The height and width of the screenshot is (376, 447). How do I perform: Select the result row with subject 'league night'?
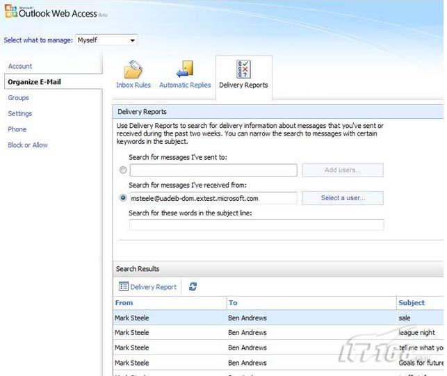[x=279, y=333]
